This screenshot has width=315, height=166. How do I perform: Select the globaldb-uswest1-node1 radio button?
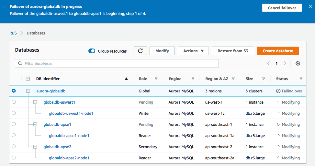pyautogui.click(x=14, y=113)
